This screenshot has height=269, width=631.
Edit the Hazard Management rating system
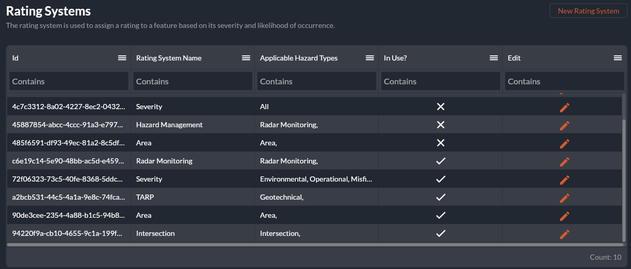[x=565, y=125]
